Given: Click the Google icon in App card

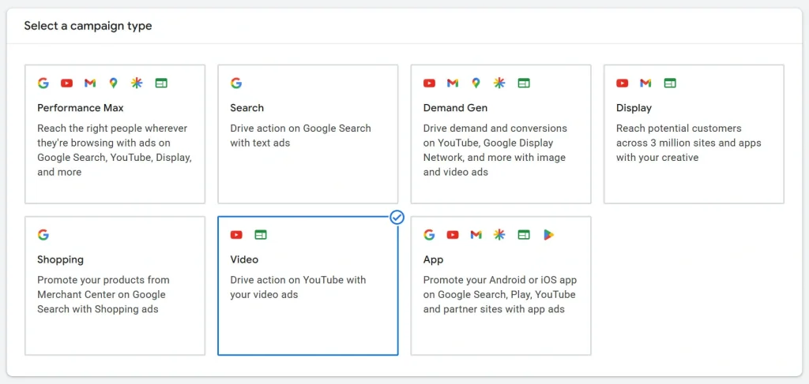Looking at the screenshot, I should (x=429, y=235).
